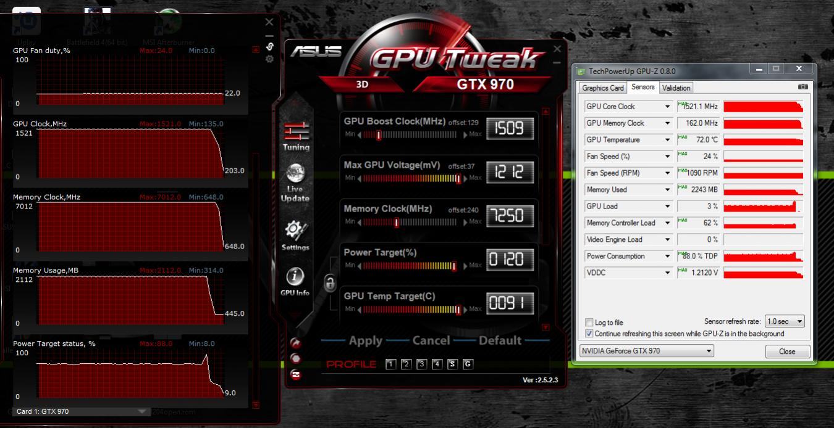Click the G profile button
The image size is (834, 428).
pyautogui.click(x=468, y=364)
